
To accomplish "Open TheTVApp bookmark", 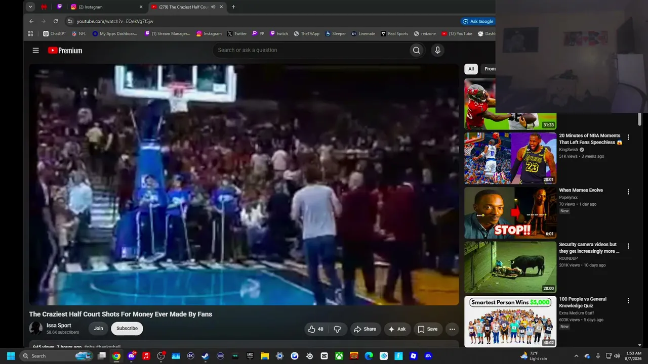I will coord(307,34).
